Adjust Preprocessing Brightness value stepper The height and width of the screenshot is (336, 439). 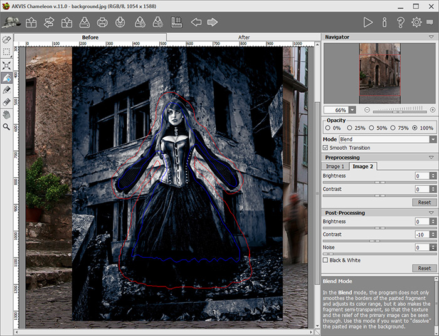433,176
